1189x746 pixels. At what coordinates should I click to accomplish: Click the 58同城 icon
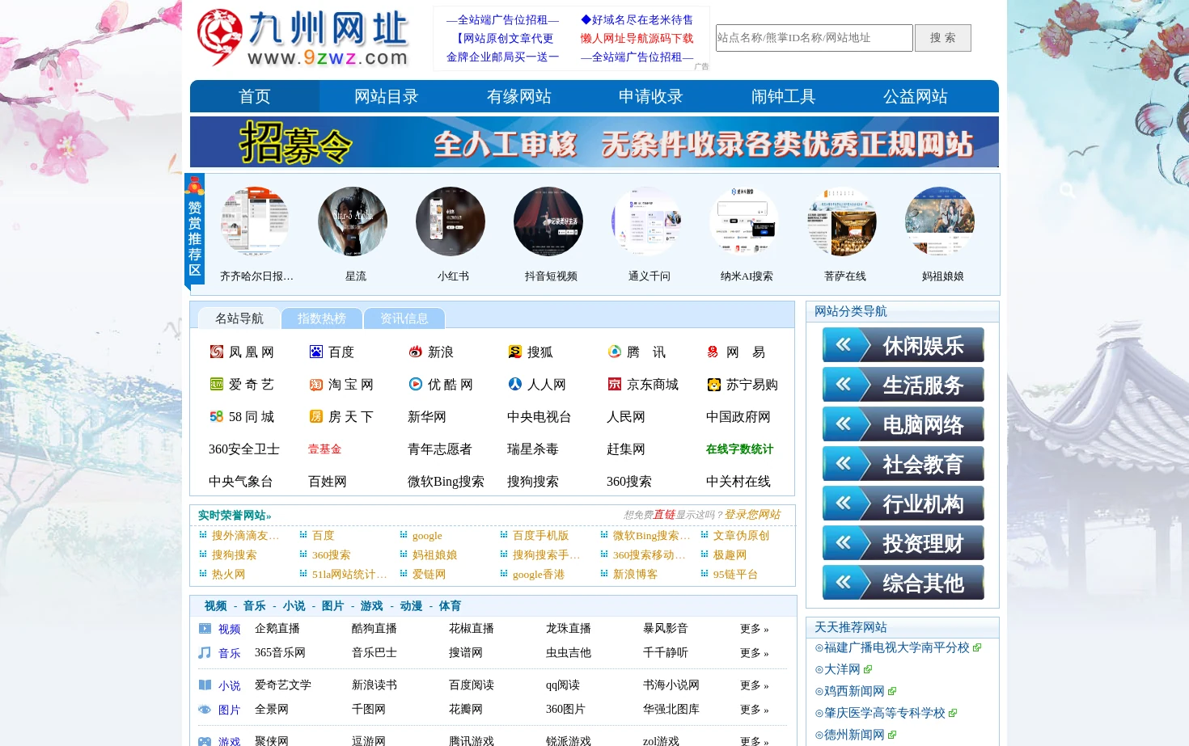tap(216, 416)
